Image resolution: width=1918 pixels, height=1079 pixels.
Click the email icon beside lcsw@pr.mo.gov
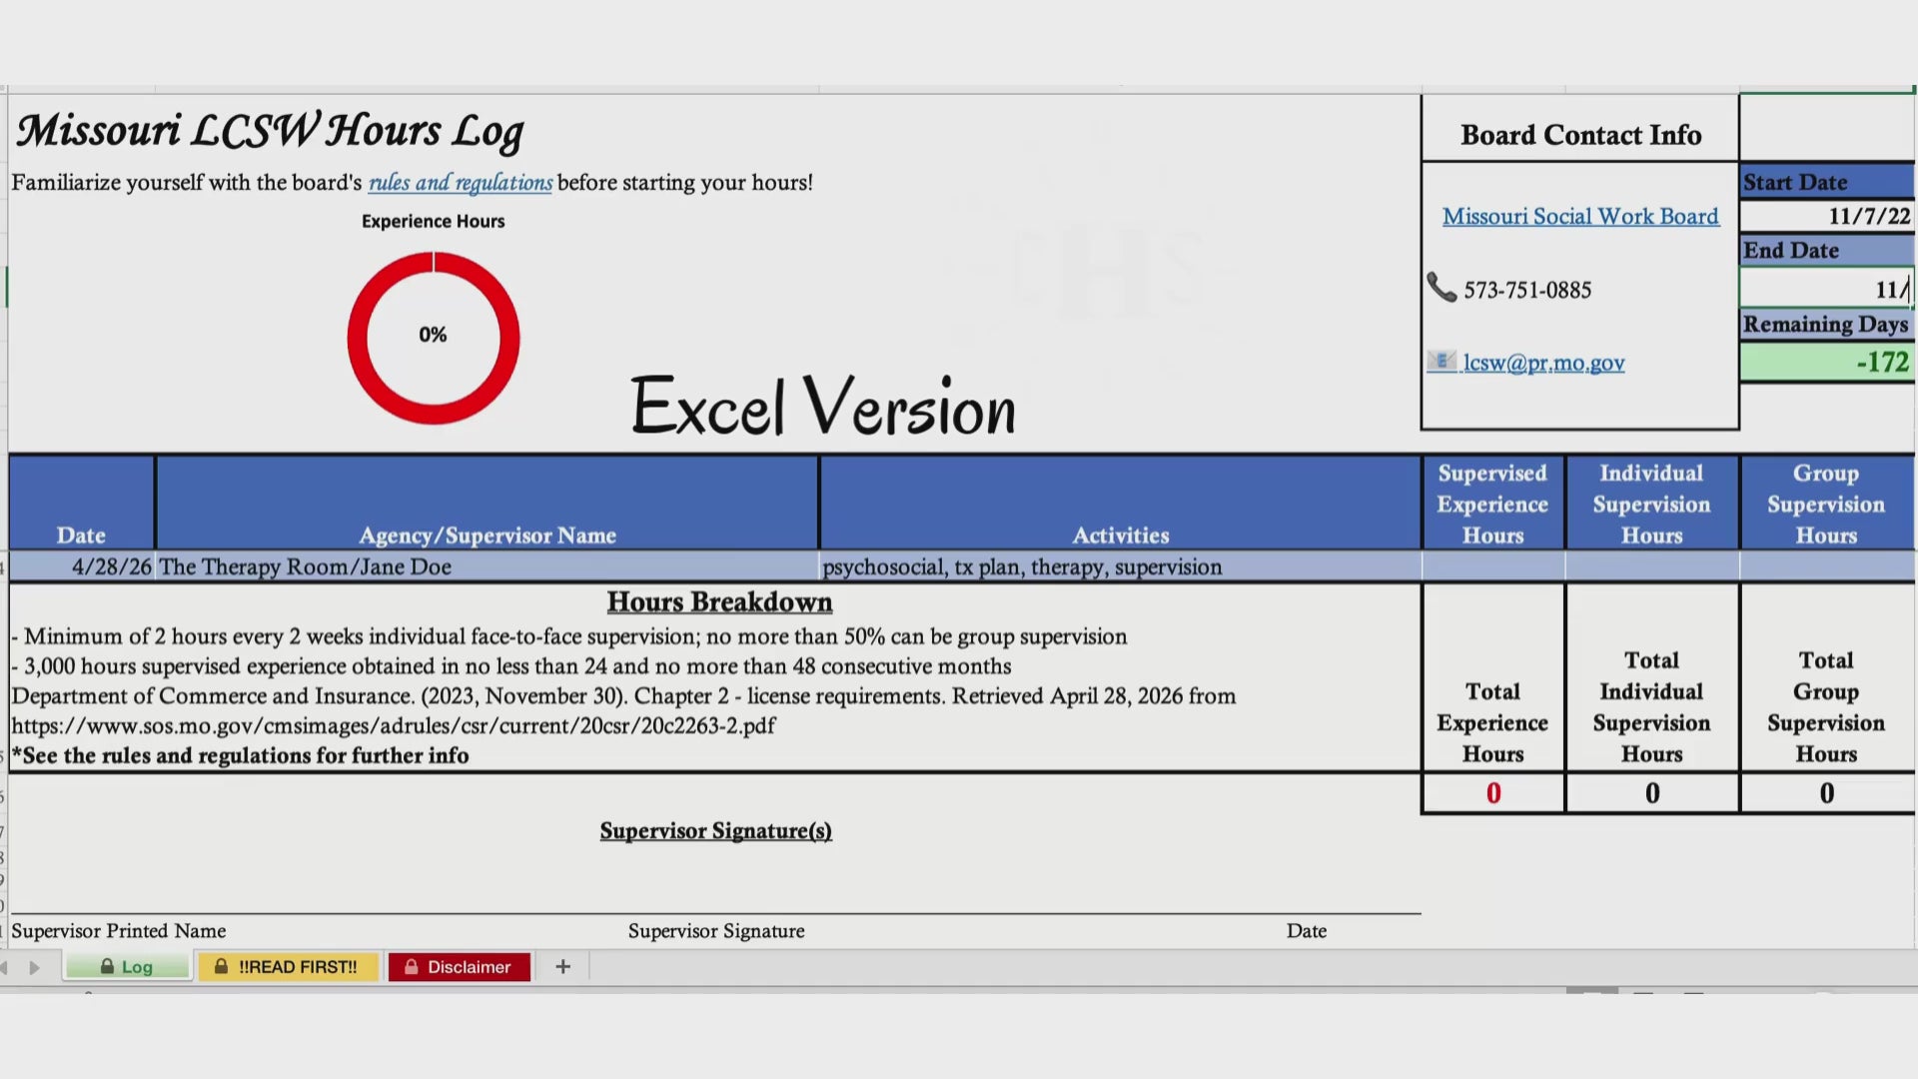point(1440,361)
